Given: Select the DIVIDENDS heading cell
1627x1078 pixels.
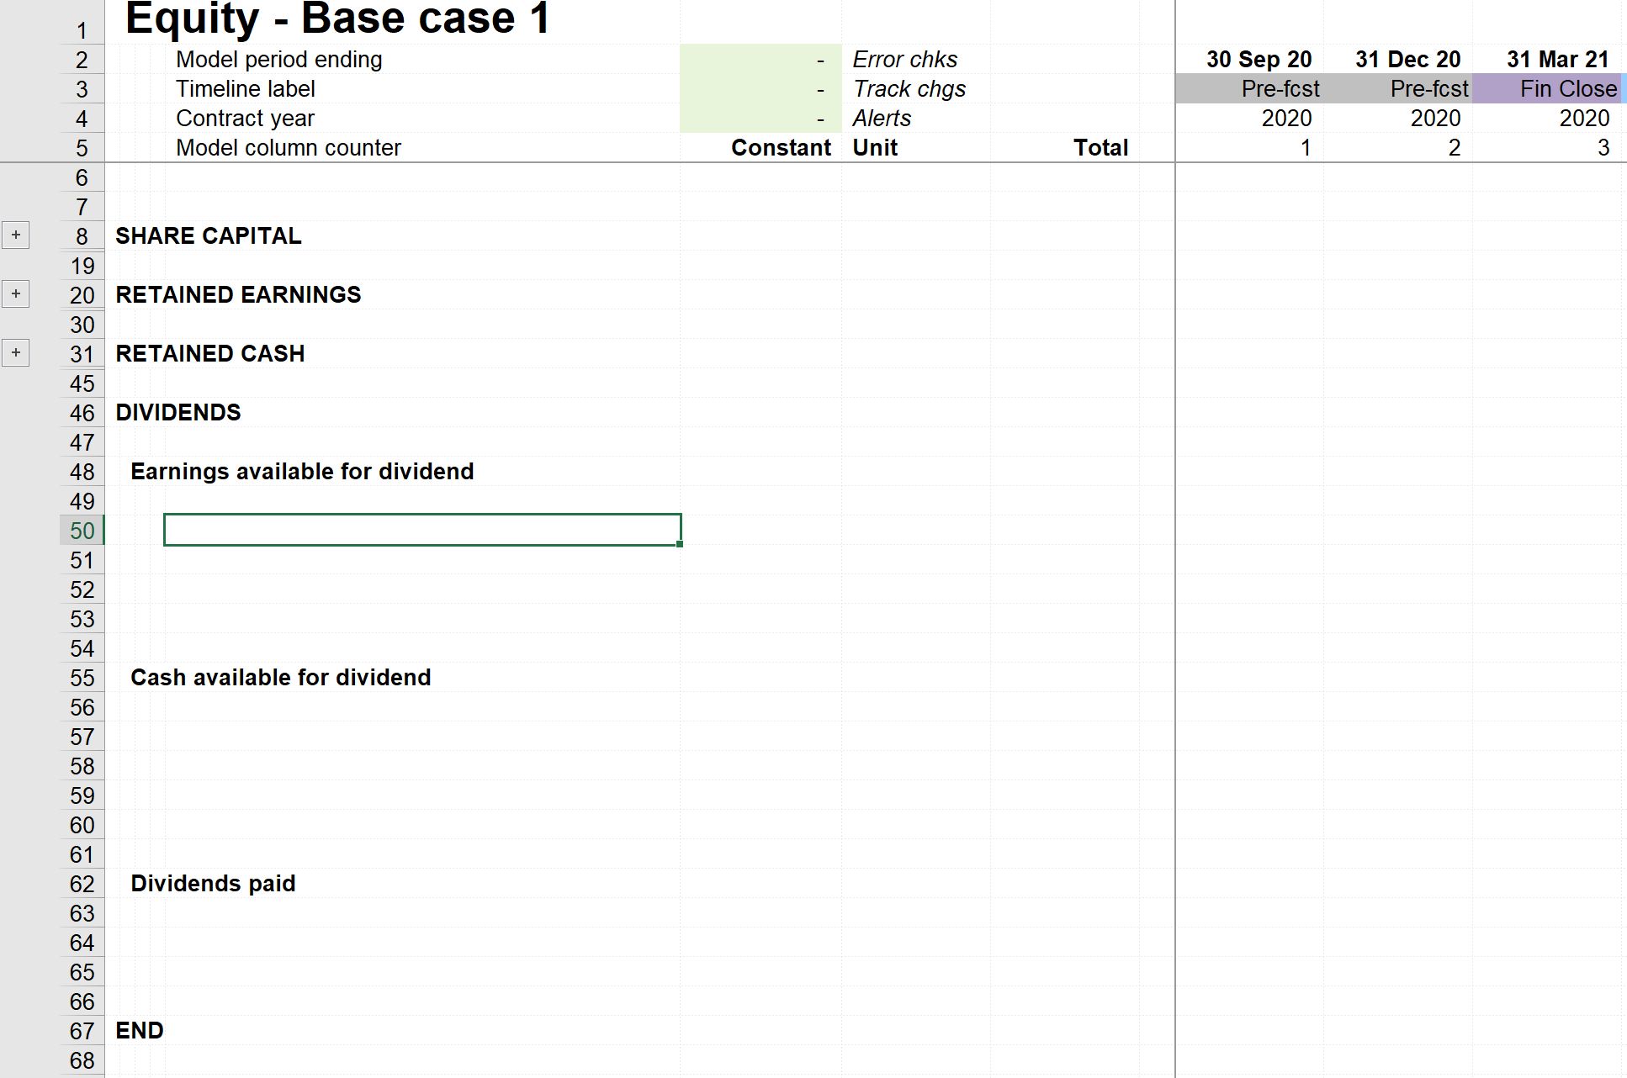Looking at the screenshot, I should pos(178,413).
